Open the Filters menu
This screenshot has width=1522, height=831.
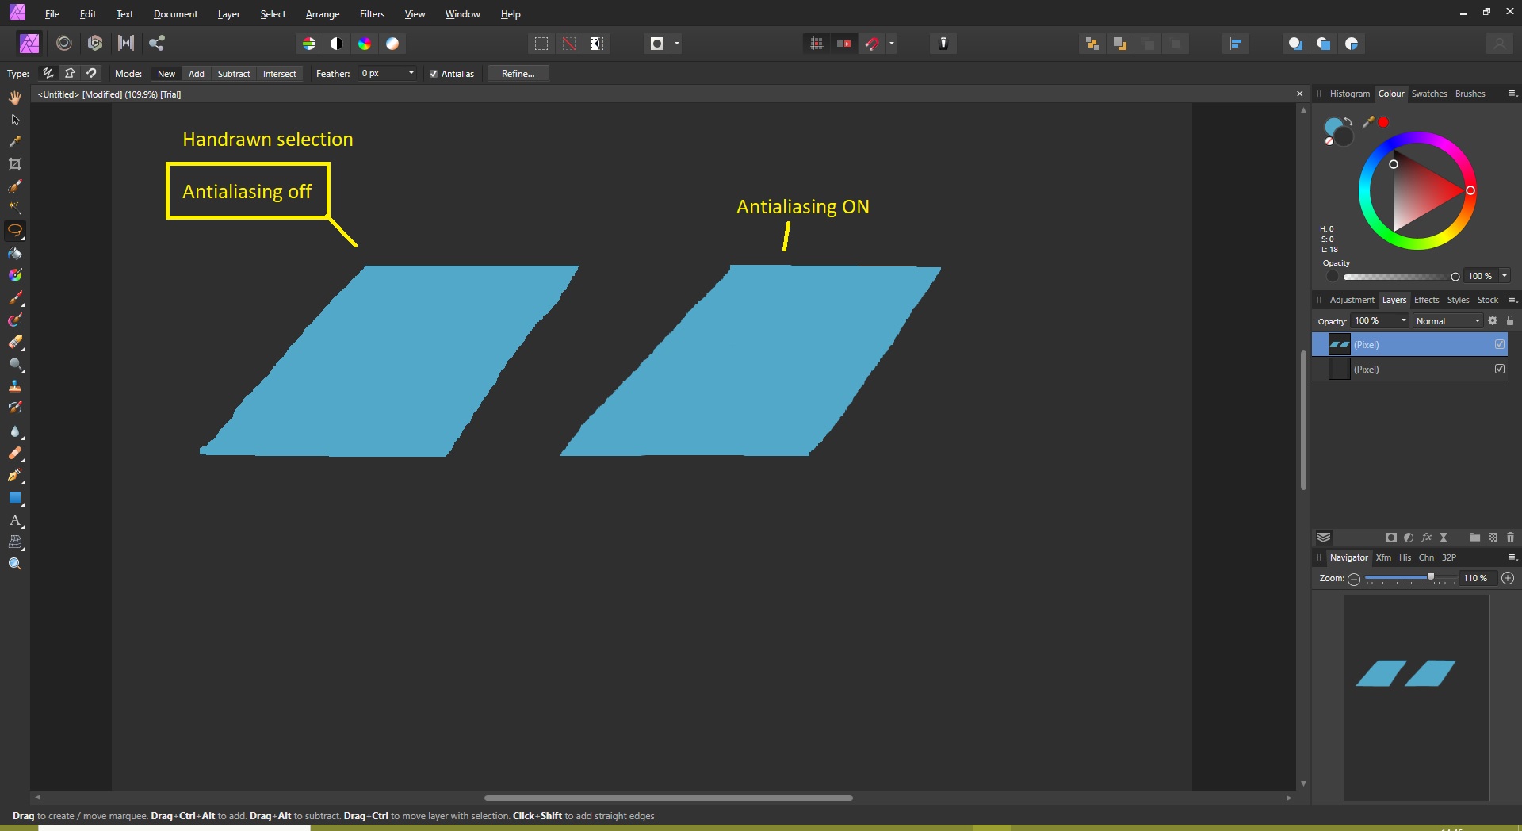point(371,13)
